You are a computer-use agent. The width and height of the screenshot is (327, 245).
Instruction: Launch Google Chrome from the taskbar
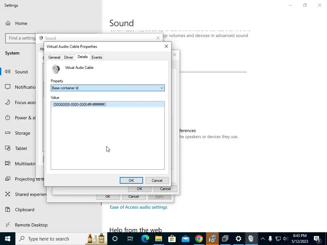click(x=199, y=239)
